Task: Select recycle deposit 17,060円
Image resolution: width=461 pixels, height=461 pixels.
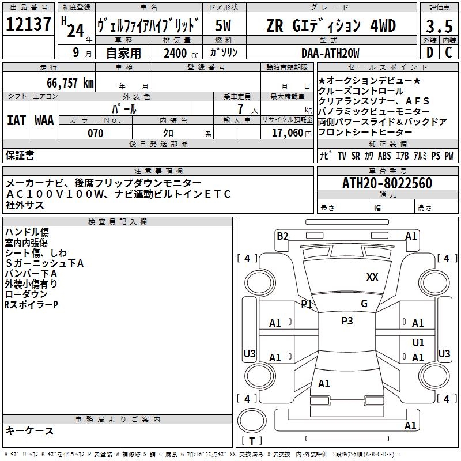Action: (x=292, y=133)
